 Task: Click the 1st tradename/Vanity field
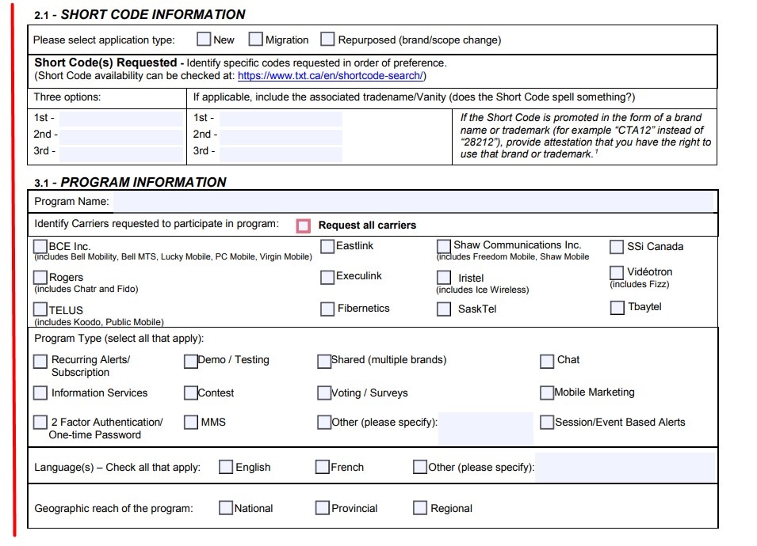pyautogui.click(x=281, y=119)
